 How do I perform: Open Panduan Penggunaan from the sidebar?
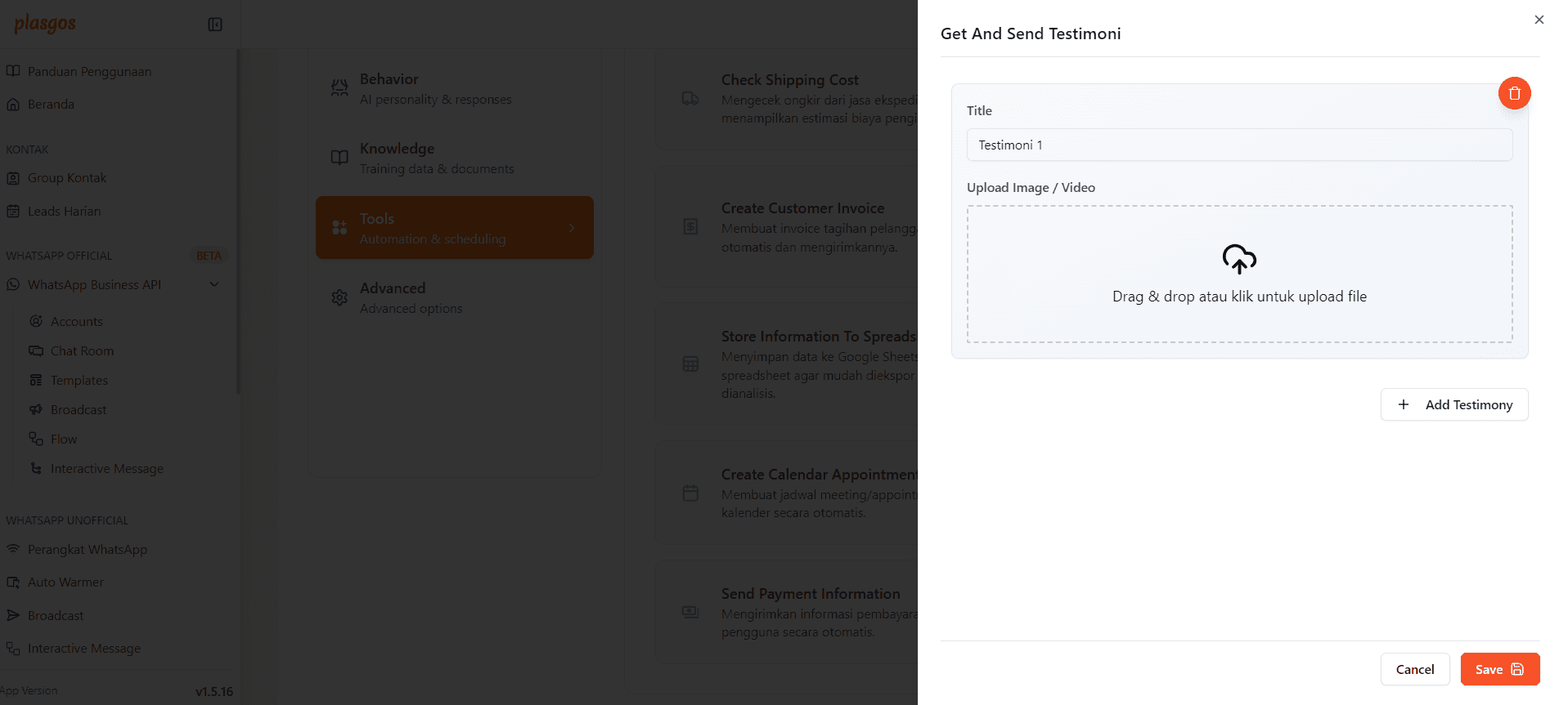click(x=89, y=72)
